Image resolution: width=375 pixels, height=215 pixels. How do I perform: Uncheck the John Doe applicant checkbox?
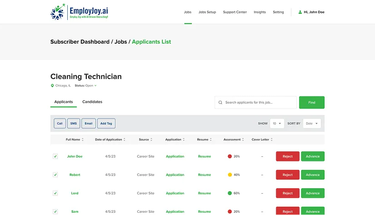[55, 156]
